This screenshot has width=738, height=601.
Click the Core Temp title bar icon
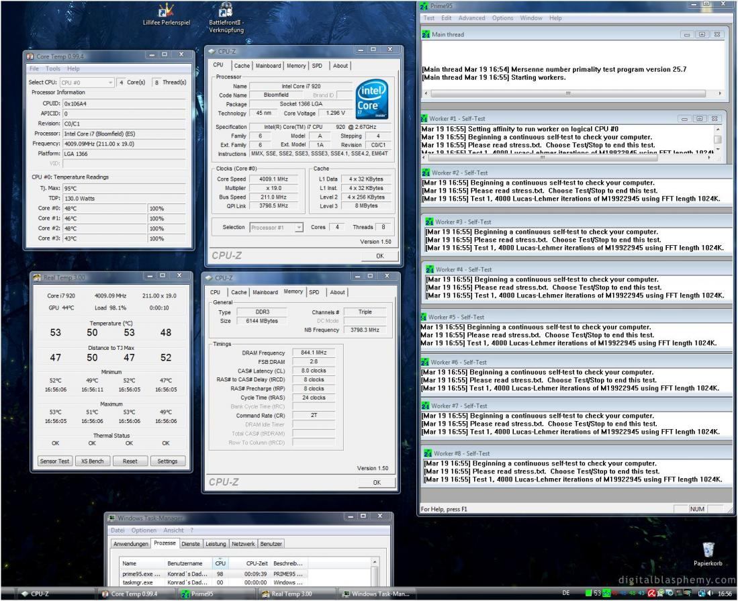[30, 56]
